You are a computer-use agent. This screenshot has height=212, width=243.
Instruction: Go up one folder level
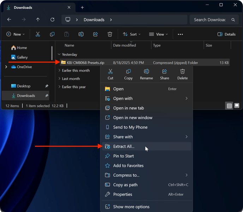coord(38,19)
